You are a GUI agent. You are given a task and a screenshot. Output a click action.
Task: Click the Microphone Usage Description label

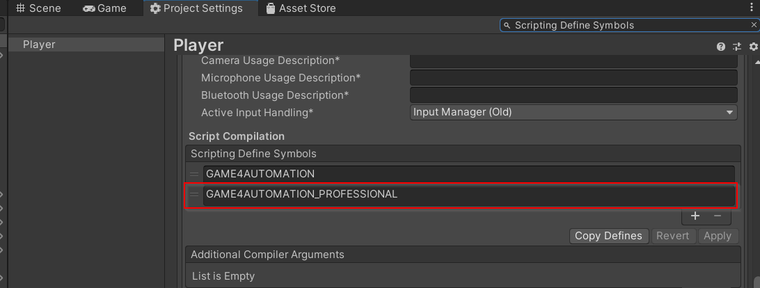(x=281, y=78)
